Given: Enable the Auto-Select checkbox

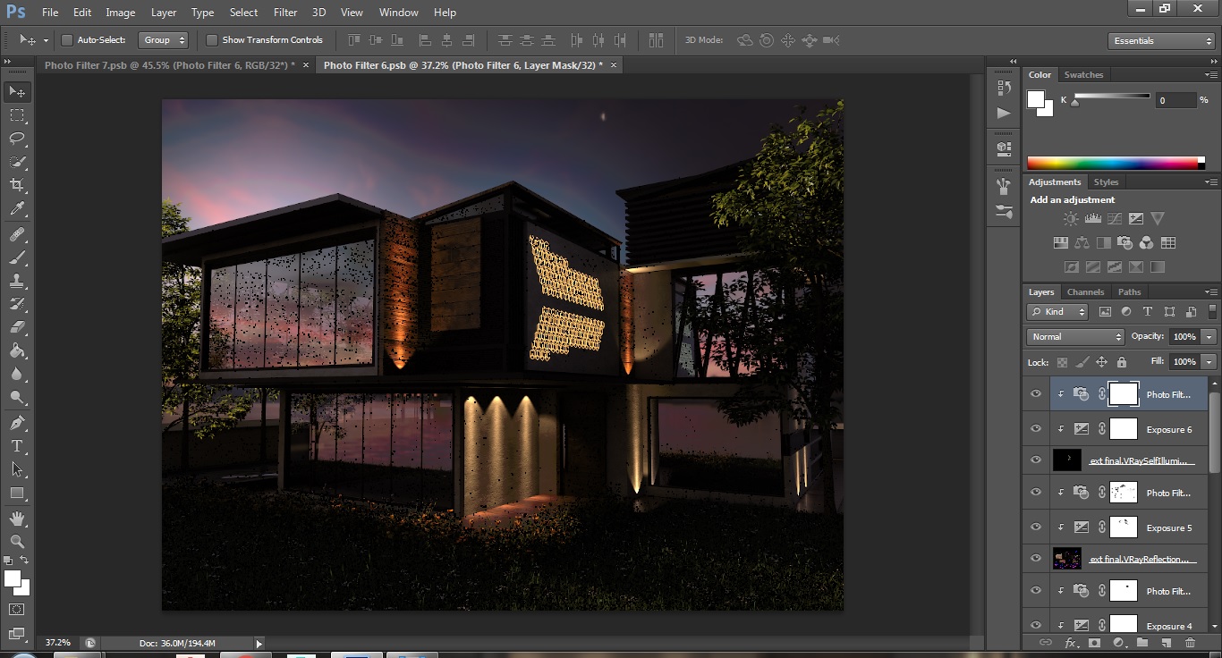Looking at the screenshot, I should [x=66, y=40].
